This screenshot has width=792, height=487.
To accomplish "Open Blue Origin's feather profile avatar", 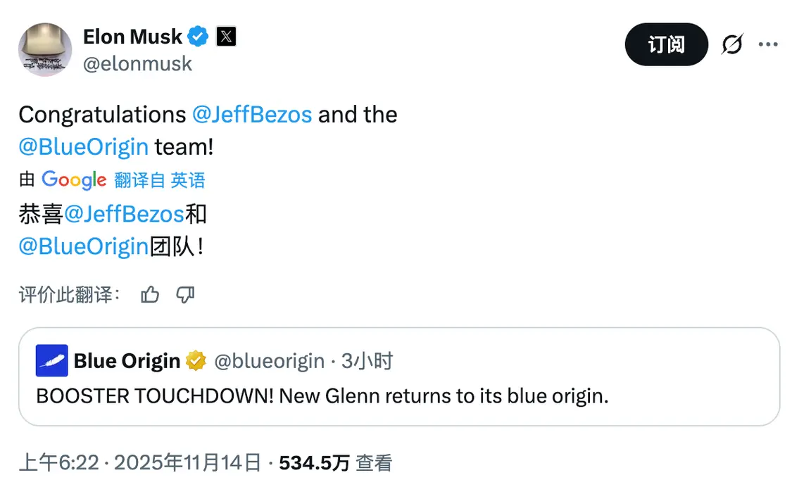I will pos(50,360).
